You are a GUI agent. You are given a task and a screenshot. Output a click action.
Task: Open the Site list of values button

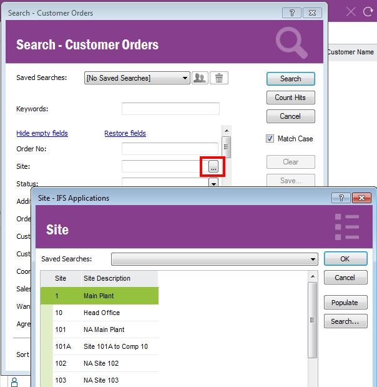click(213, 167)
